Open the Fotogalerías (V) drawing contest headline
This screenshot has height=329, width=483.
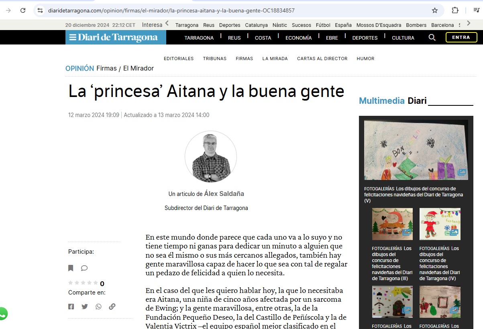point(414,195)
